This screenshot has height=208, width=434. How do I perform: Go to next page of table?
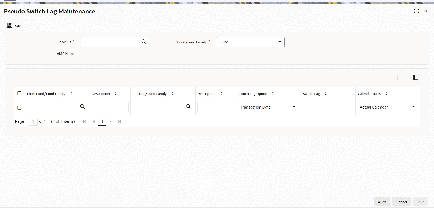(x=110, y=121)
